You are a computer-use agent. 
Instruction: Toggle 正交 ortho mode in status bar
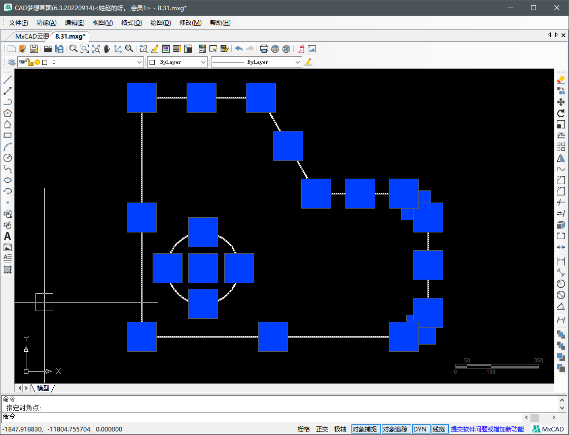coord(322,429)
